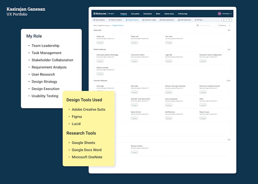Activate Electronic medical records
This screenshot has width=258, height=184.
(x=203, y=92)
